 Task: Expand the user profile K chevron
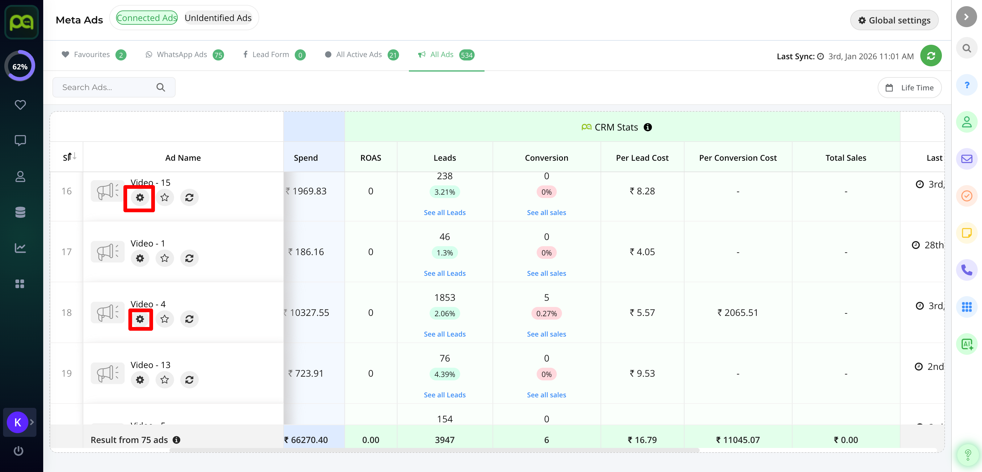[32, 422]
